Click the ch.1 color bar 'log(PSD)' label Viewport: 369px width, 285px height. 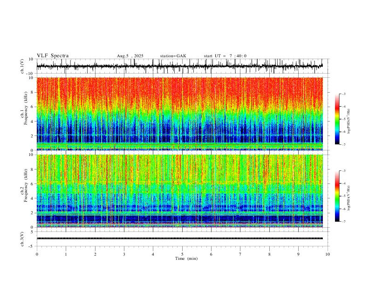tap(349, 122)
